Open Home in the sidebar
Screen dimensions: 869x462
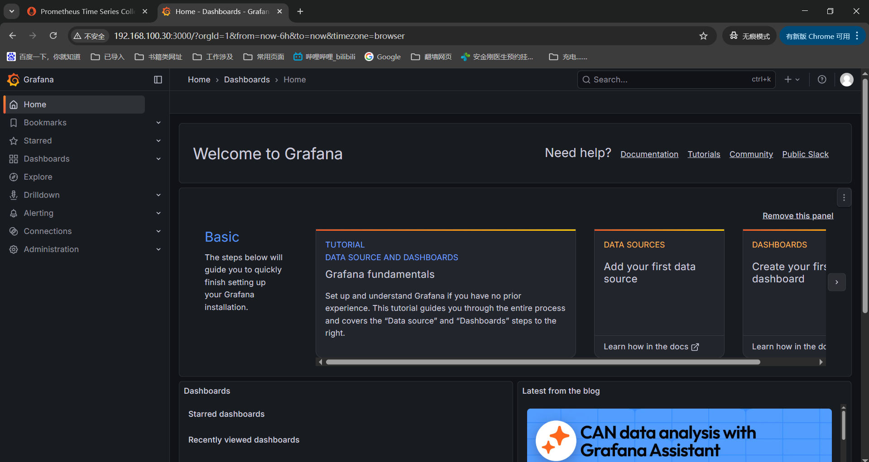click(74, 105)
